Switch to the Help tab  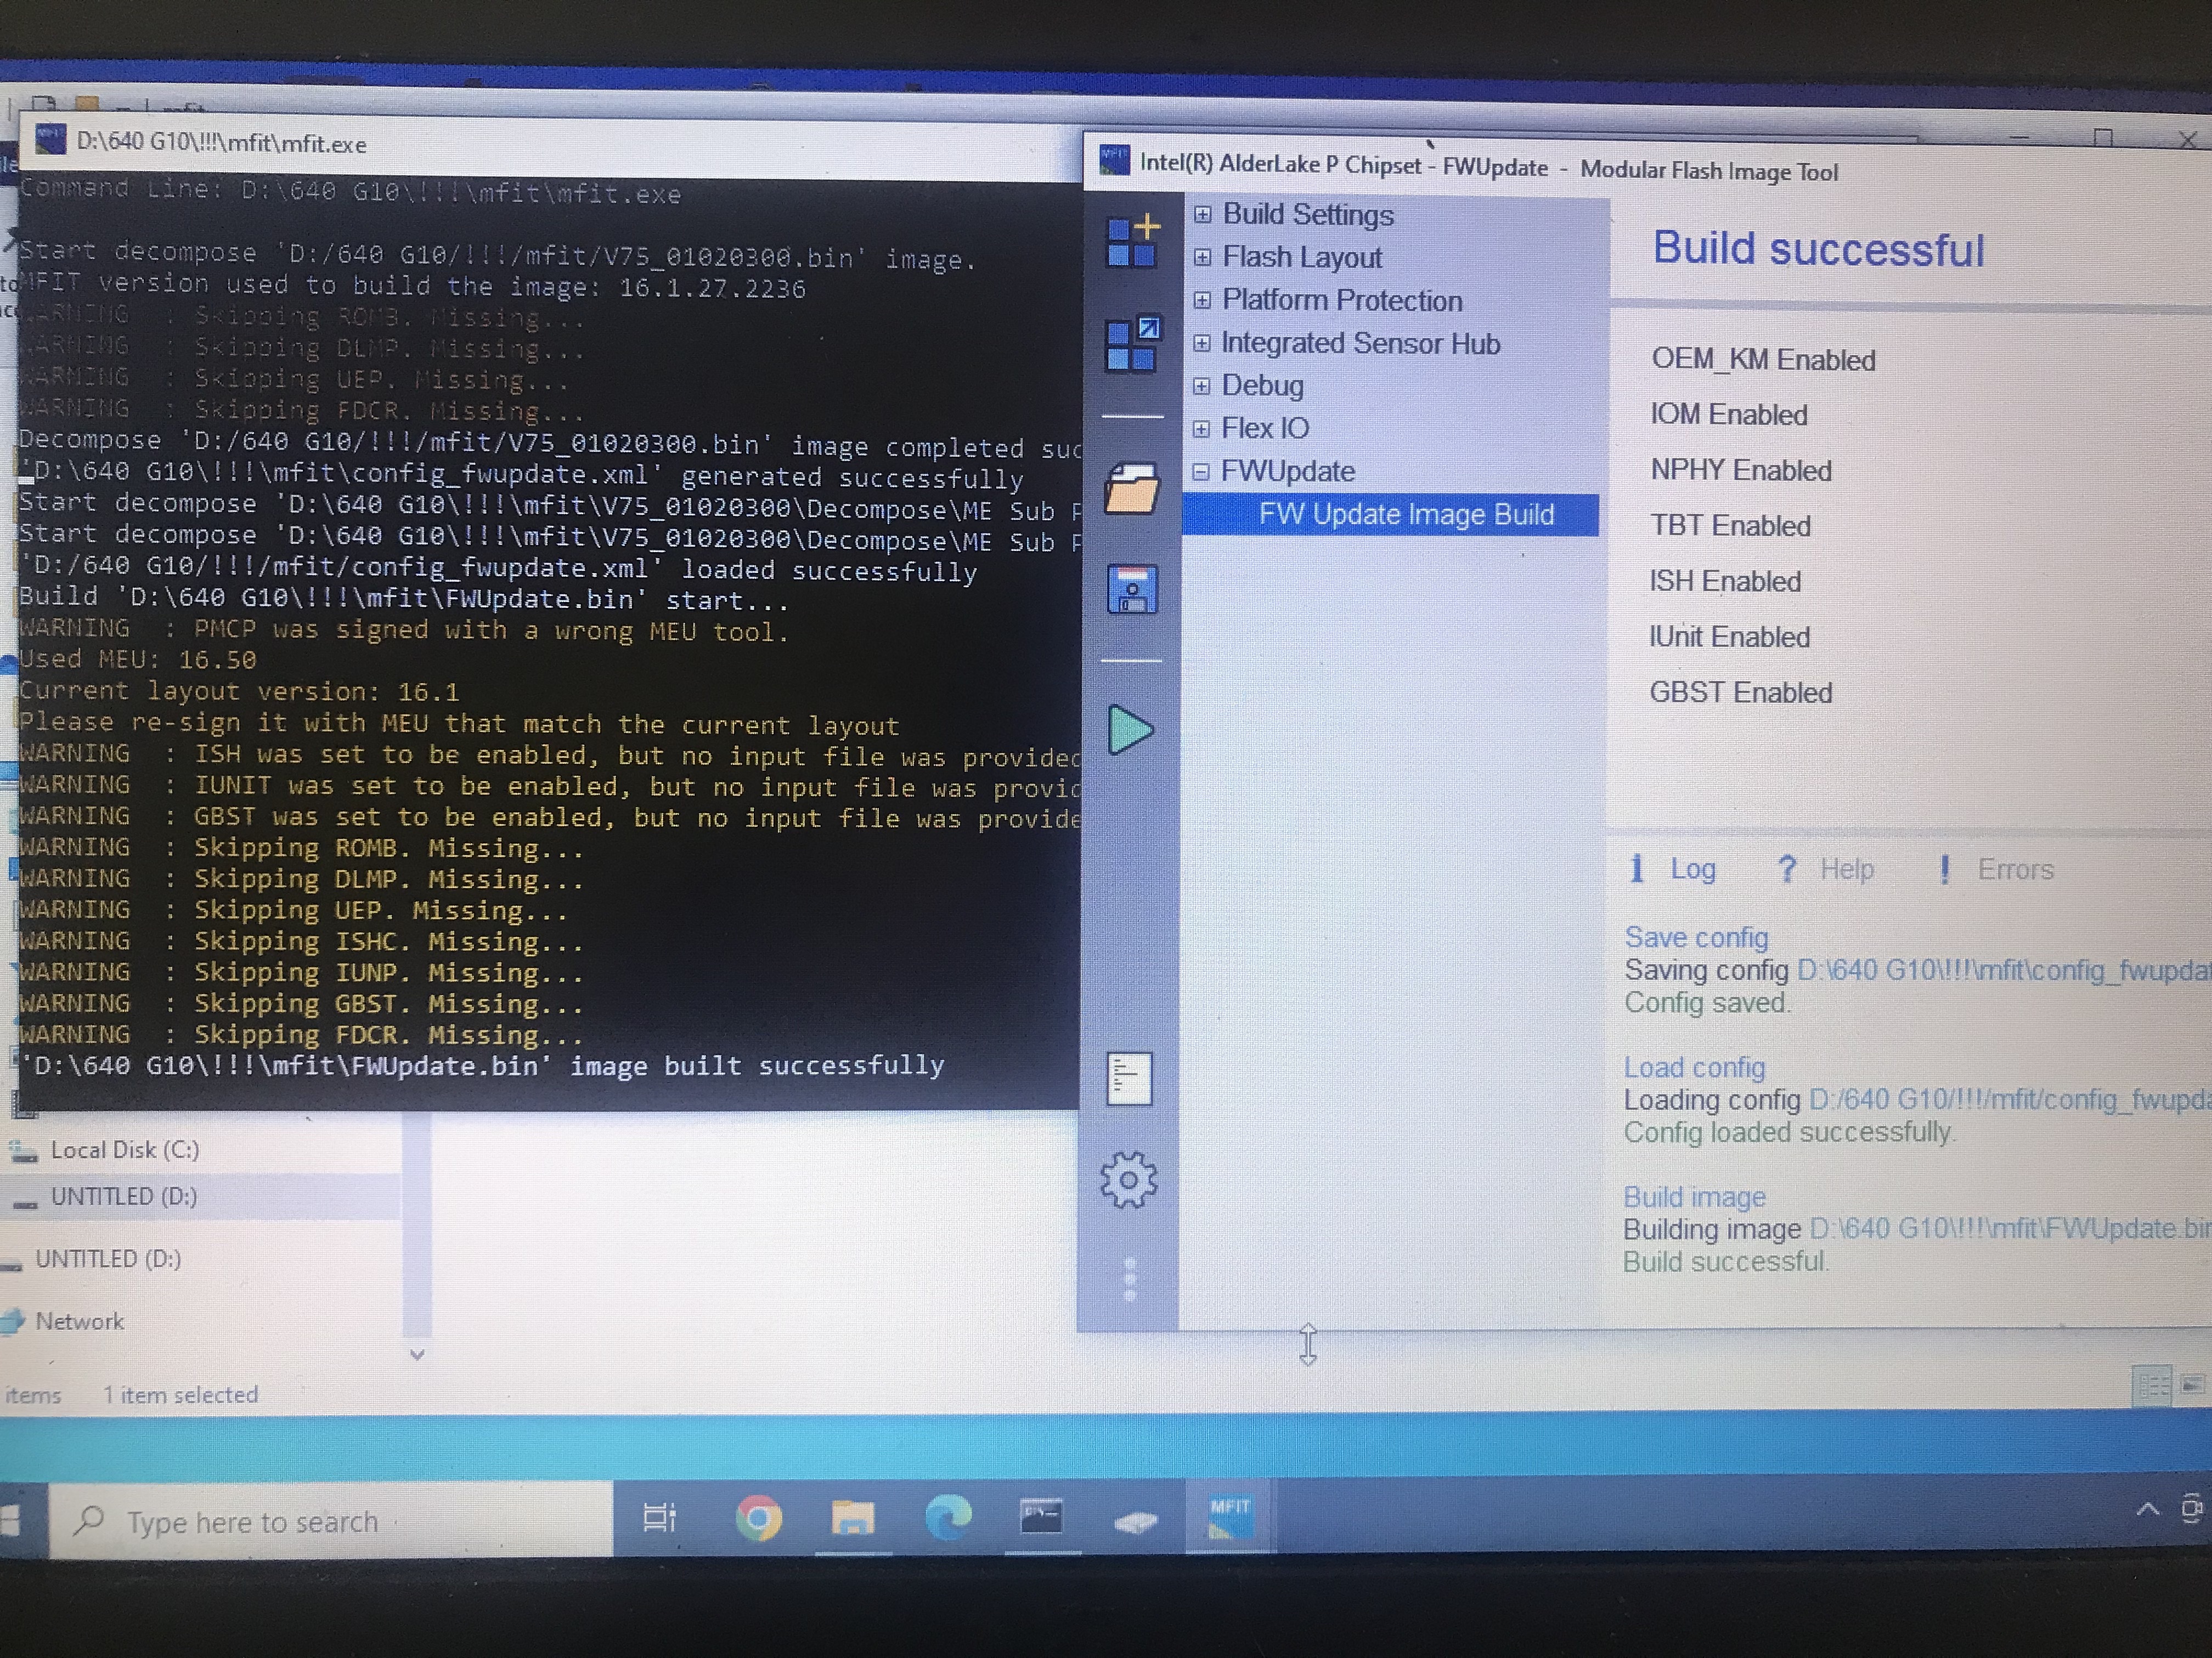[x=1845, y=870]
